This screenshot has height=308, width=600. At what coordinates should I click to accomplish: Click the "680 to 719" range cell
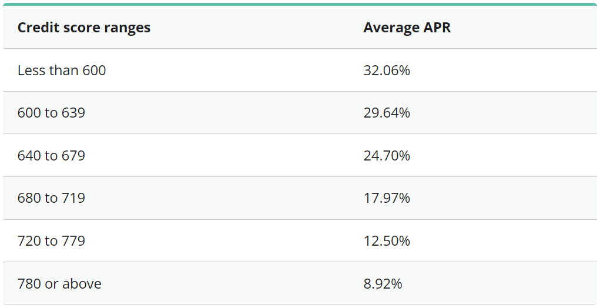tap(51, 198)
